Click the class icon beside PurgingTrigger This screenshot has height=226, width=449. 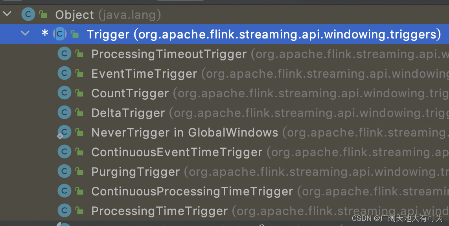pos(64,171)
